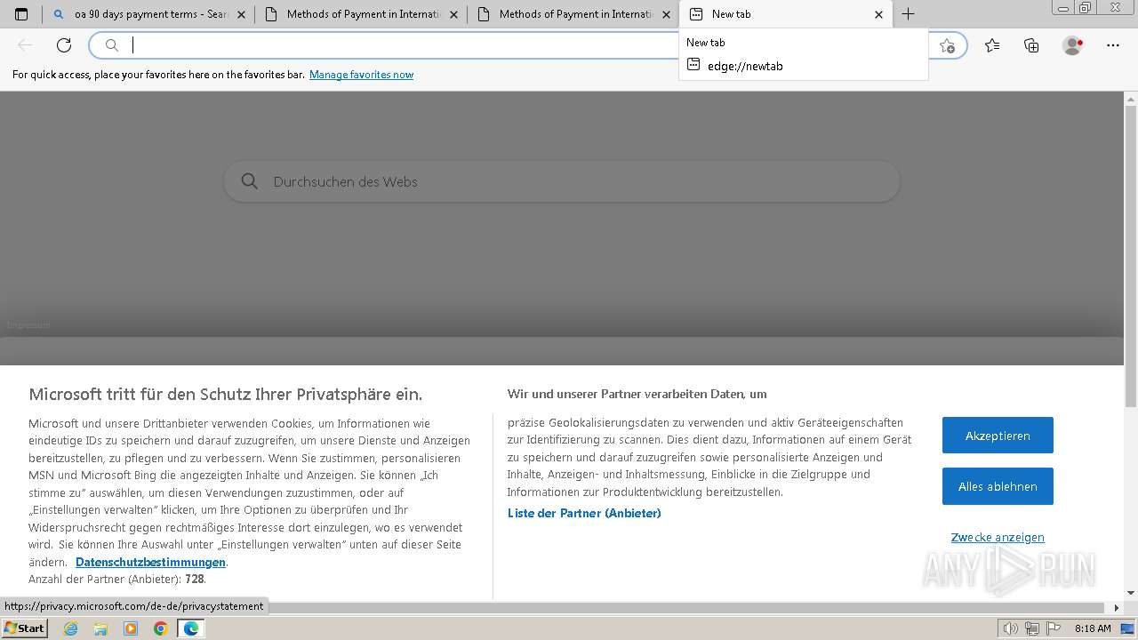Select the New tab tab

tap(784, 14)
